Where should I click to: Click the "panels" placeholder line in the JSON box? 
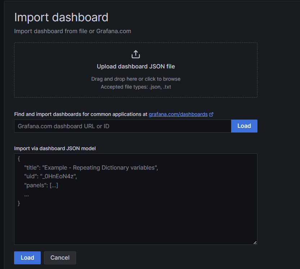(x=41, y=185)
